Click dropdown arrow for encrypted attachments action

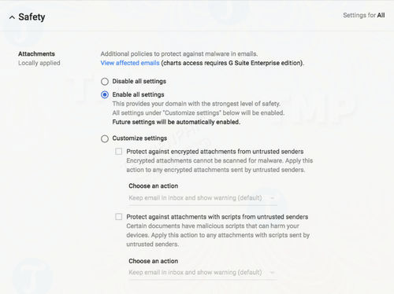[272, 198]
